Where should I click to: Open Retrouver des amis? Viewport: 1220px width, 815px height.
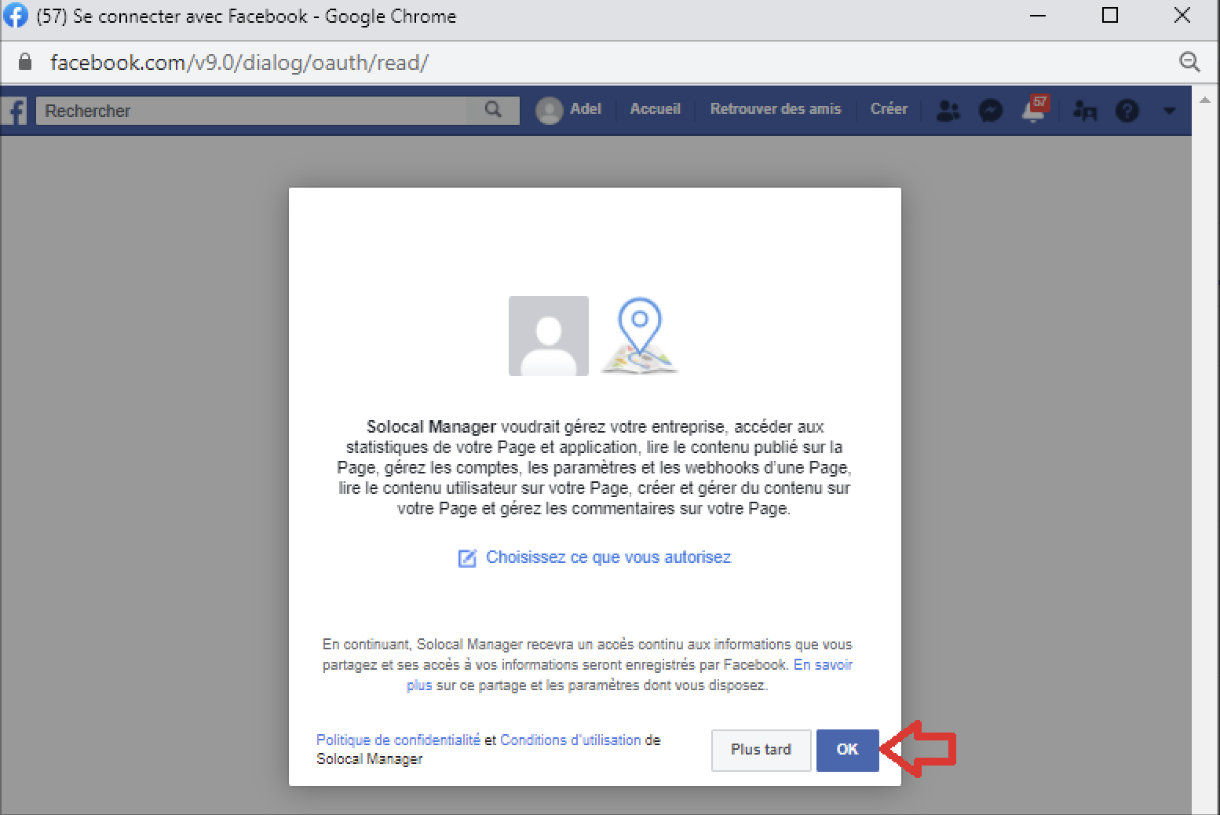tap(775, 109)
